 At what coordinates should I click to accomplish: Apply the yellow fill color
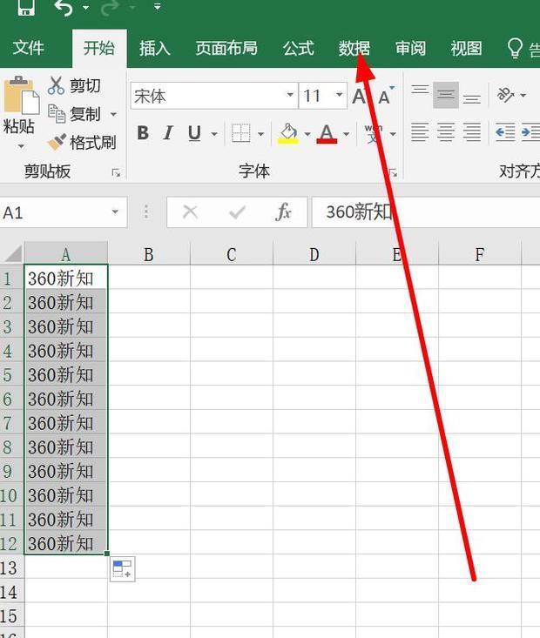tap(287, 133)
